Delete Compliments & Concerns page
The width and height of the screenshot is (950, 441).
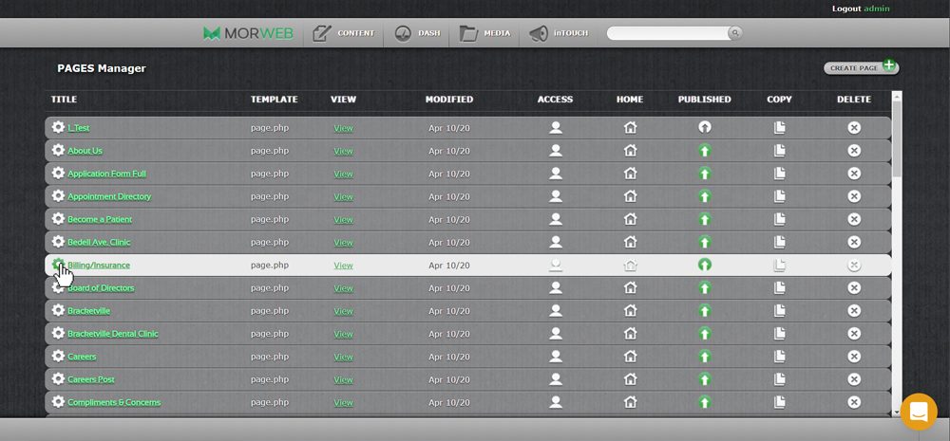coord(854,402)
